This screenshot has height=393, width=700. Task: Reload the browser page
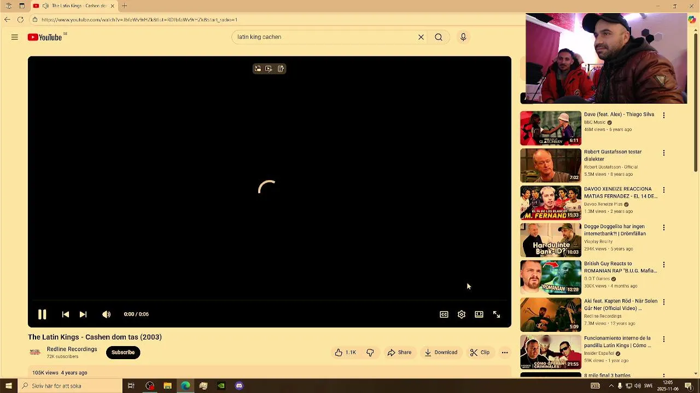pyautogui.click(x=20, y=20)
